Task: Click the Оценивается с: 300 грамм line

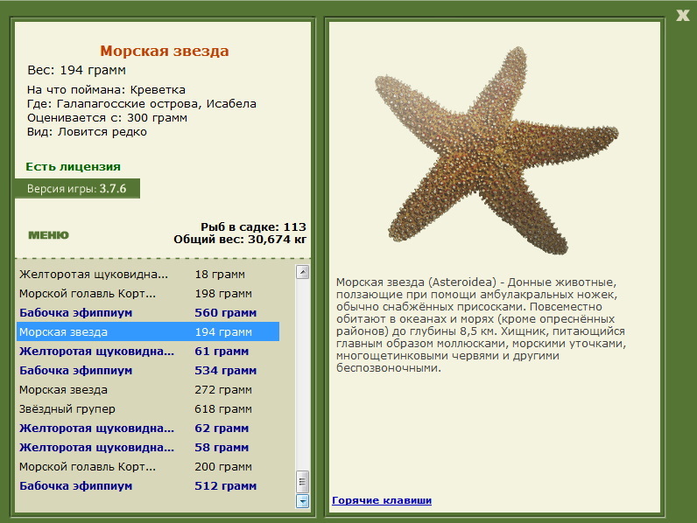Action: coord(107,118)
